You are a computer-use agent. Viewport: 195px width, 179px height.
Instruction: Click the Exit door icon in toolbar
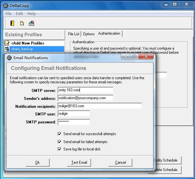tap(12, 23)
